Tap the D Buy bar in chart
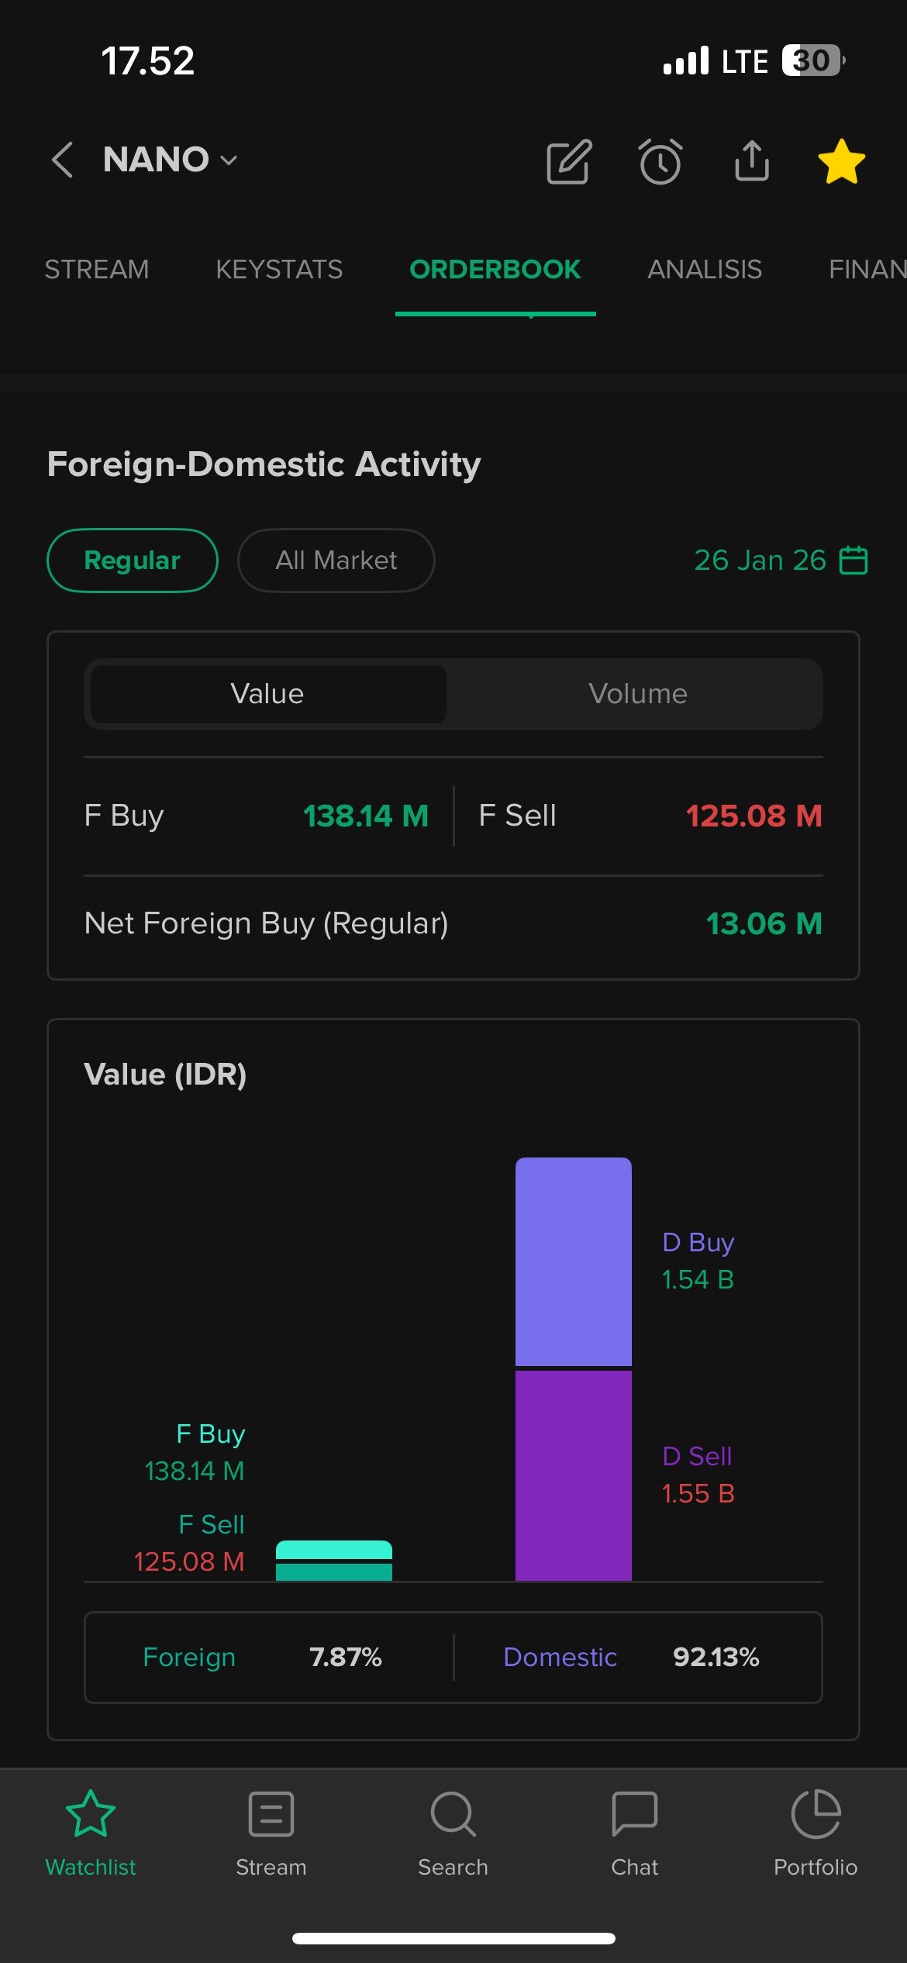The image size is (907, 1963). coord(573,1261)
